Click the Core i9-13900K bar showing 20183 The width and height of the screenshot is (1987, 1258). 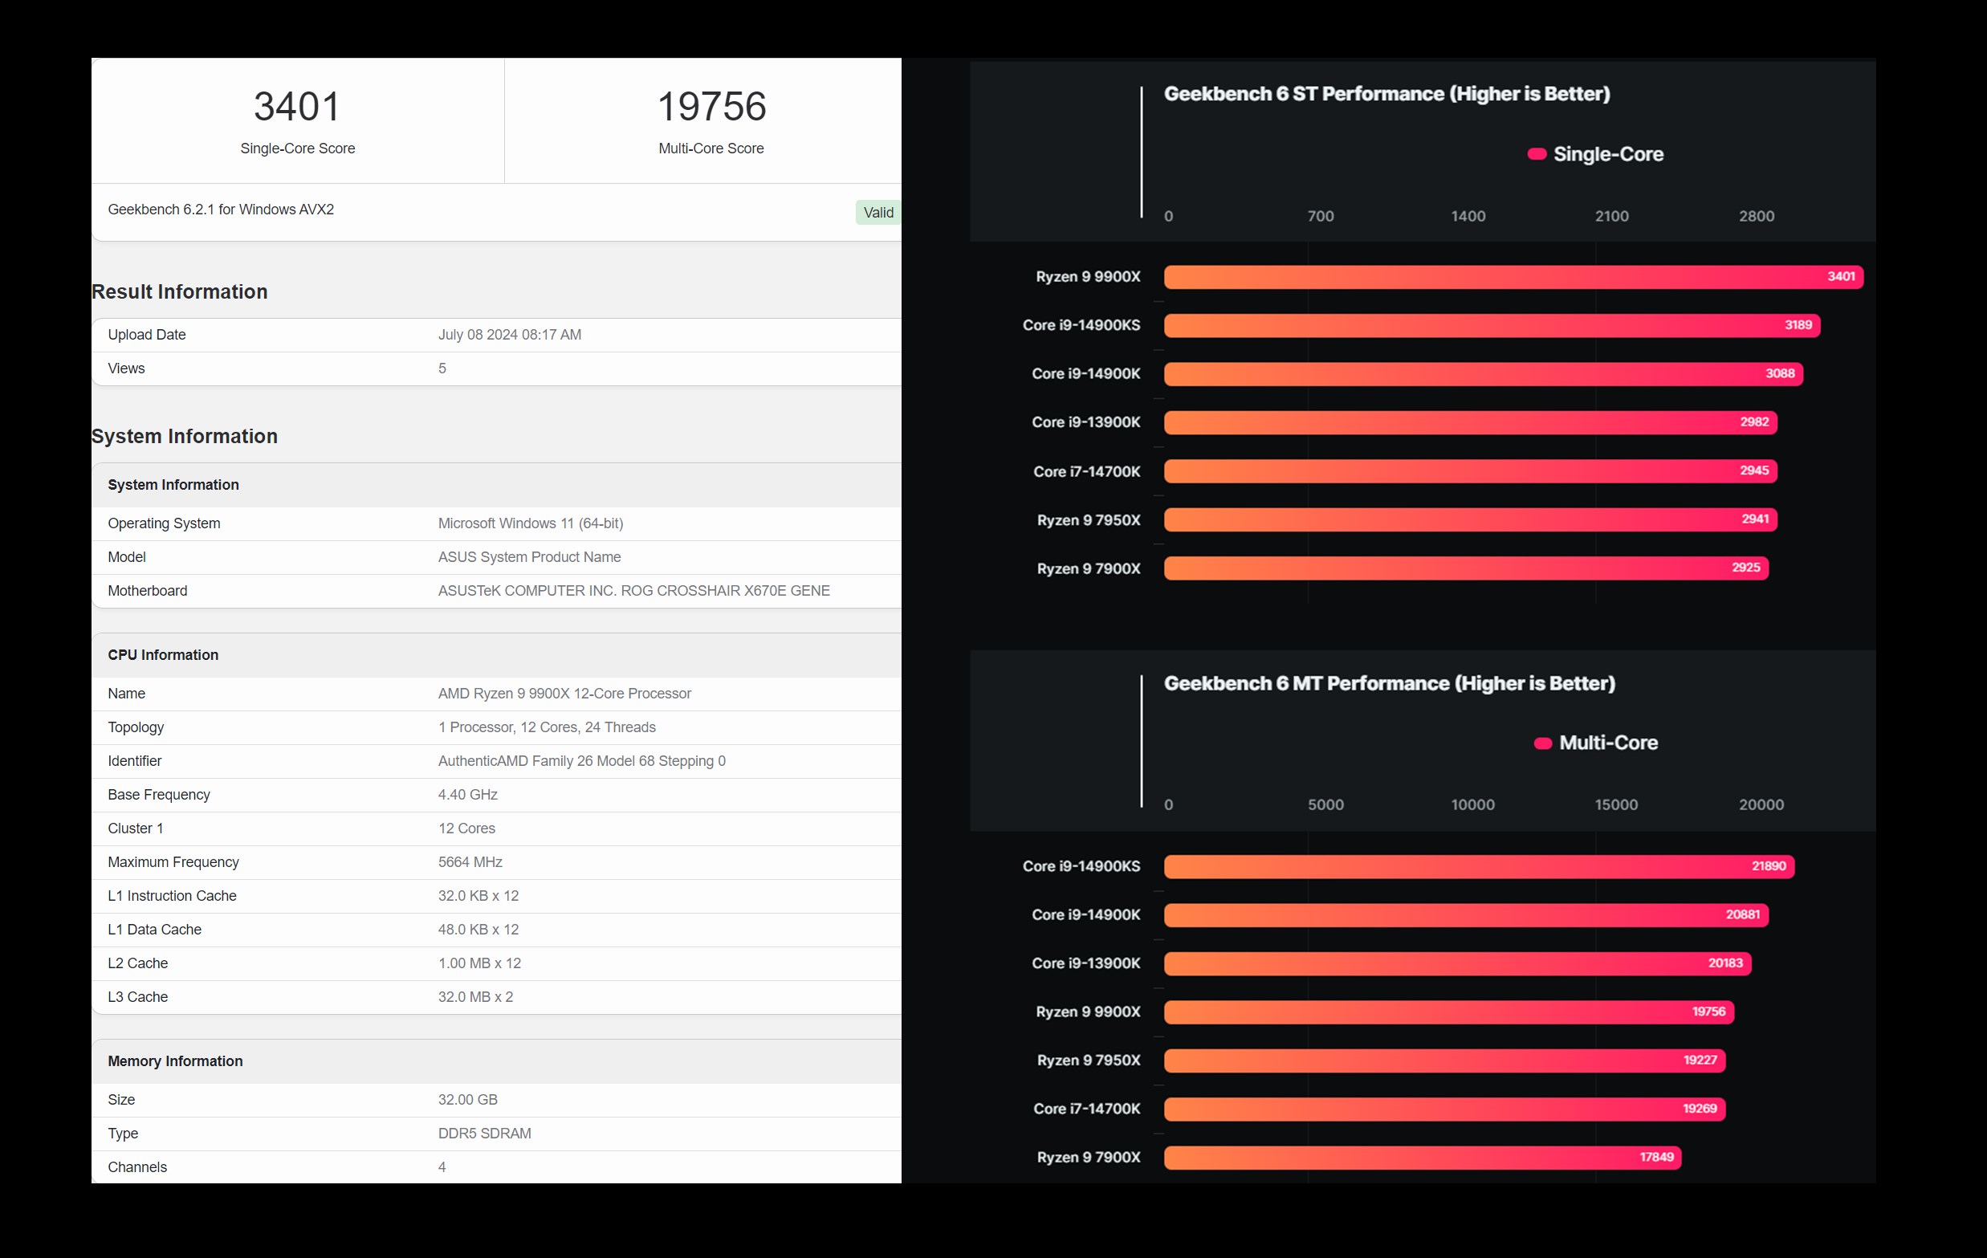tap(1457, 963)
